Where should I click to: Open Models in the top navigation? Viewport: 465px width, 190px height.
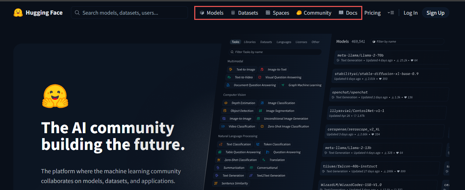[211, 13]
